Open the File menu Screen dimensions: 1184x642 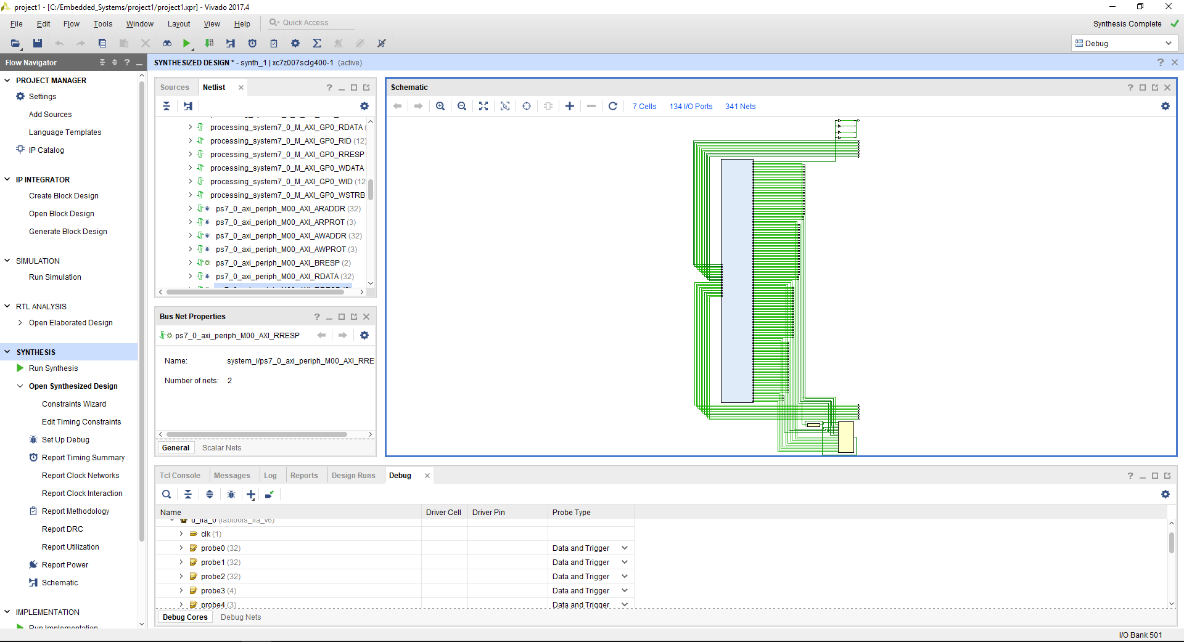17,24
